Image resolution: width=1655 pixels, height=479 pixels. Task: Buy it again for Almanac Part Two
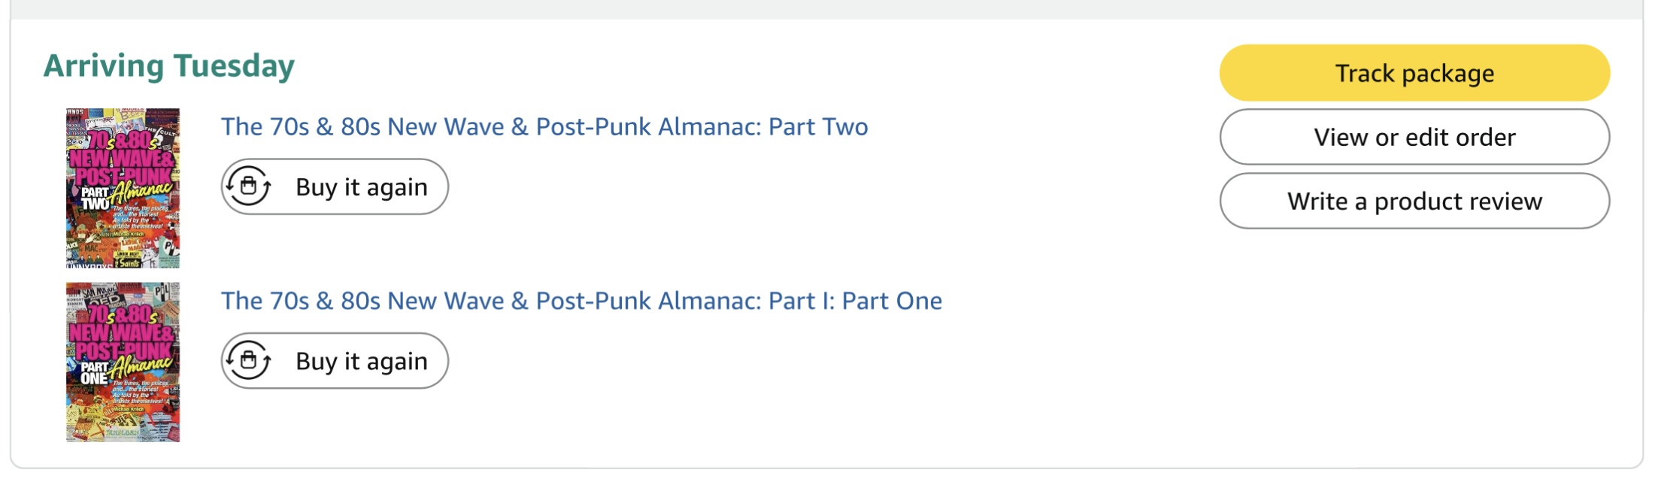[335, 186]
